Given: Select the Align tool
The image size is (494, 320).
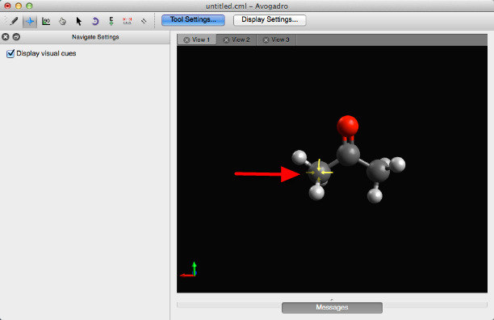Looking at the screenshot, I should [144, 21].
